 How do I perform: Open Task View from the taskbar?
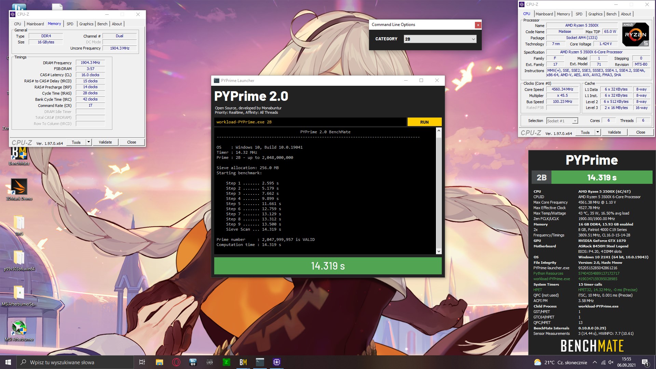pos(142,362)
